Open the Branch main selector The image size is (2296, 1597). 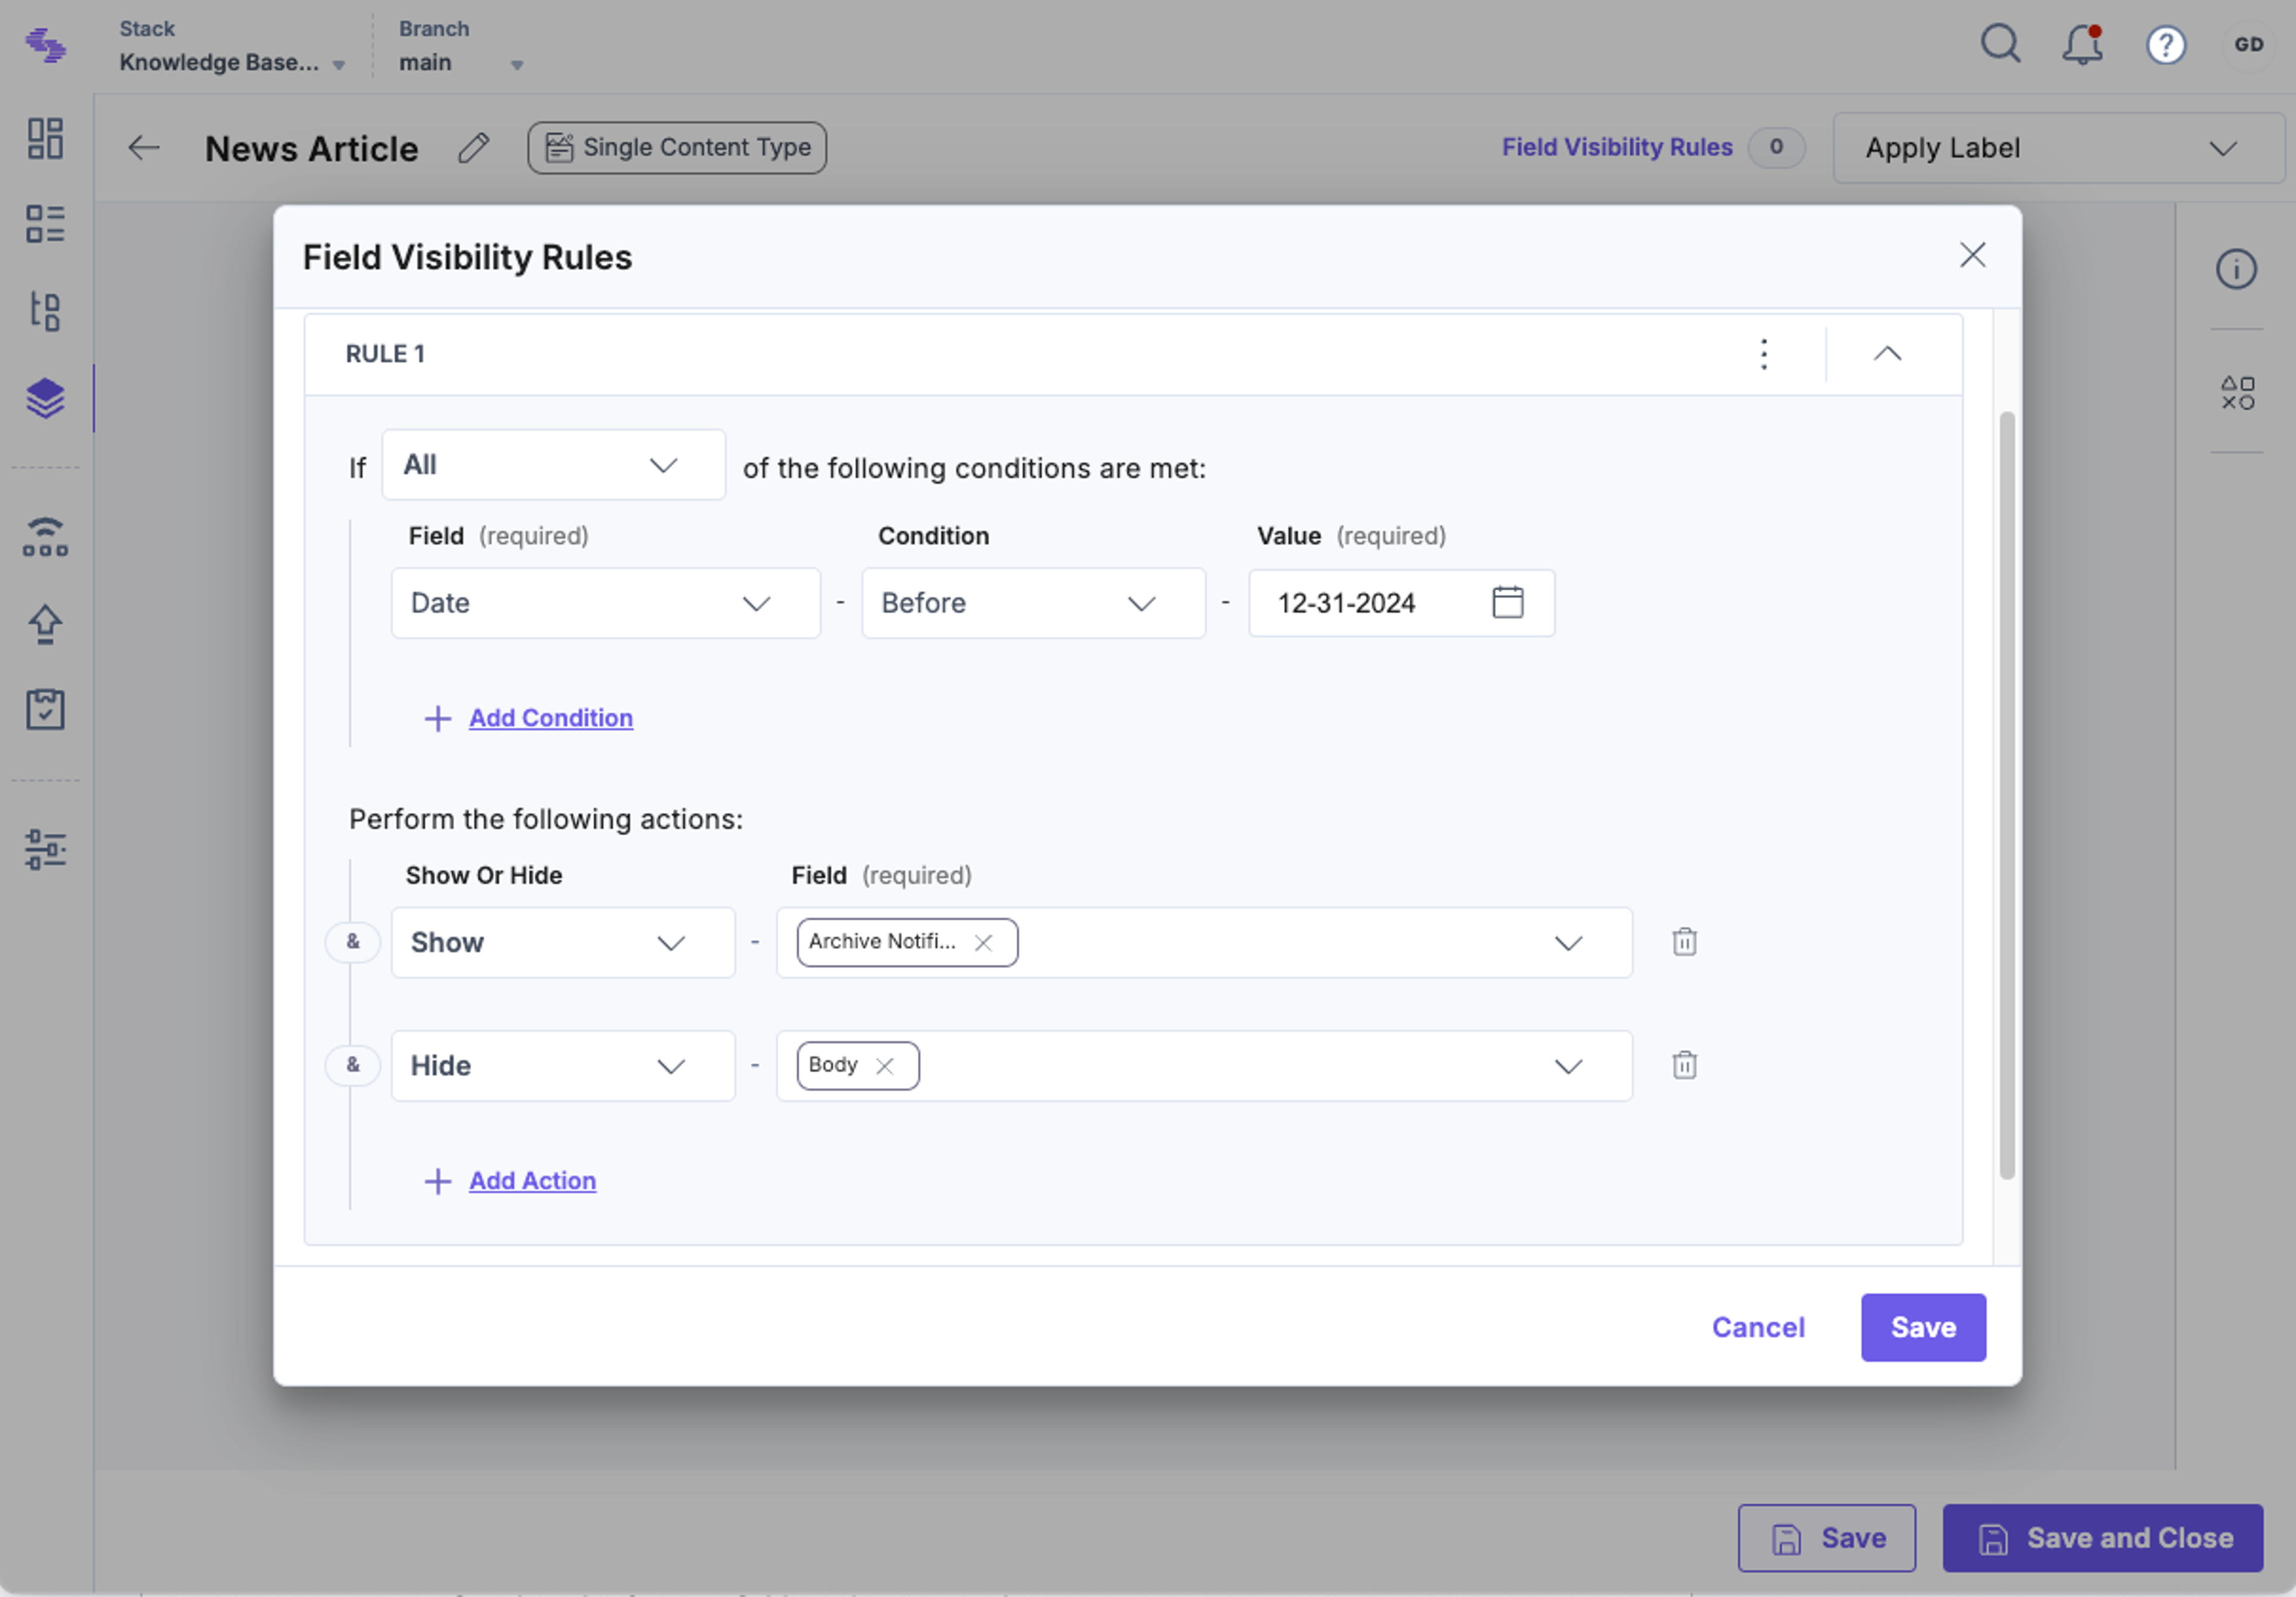(x=461, y=46)
